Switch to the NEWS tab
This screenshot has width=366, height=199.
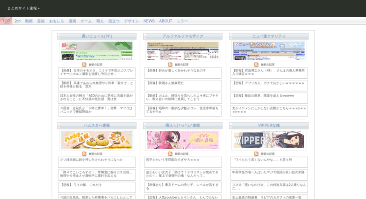[149, 21]
